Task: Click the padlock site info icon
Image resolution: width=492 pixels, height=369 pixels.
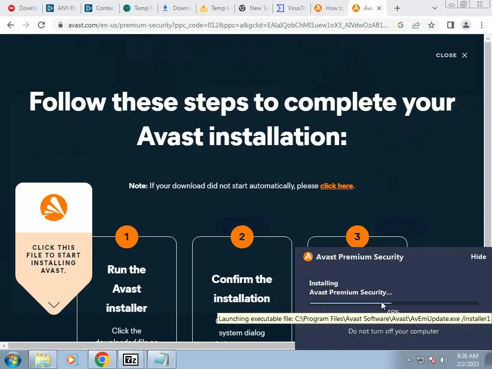Action: point(61,25)
